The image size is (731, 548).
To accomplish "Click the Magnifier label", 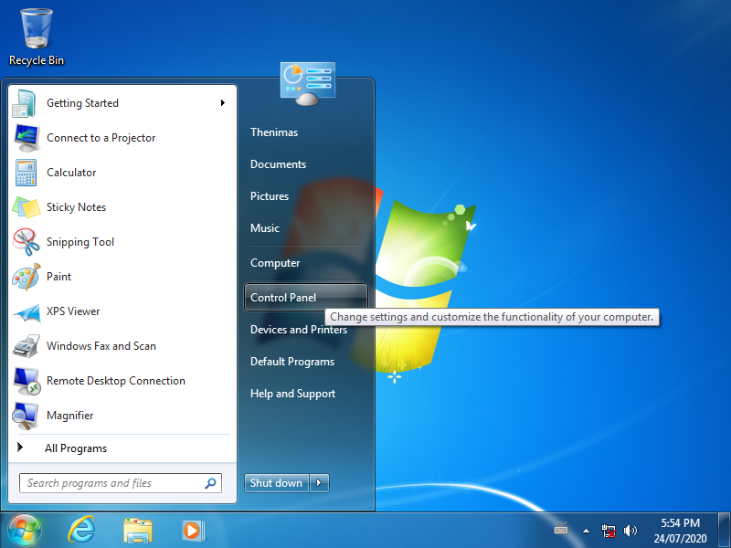I will tap(70, 416).
